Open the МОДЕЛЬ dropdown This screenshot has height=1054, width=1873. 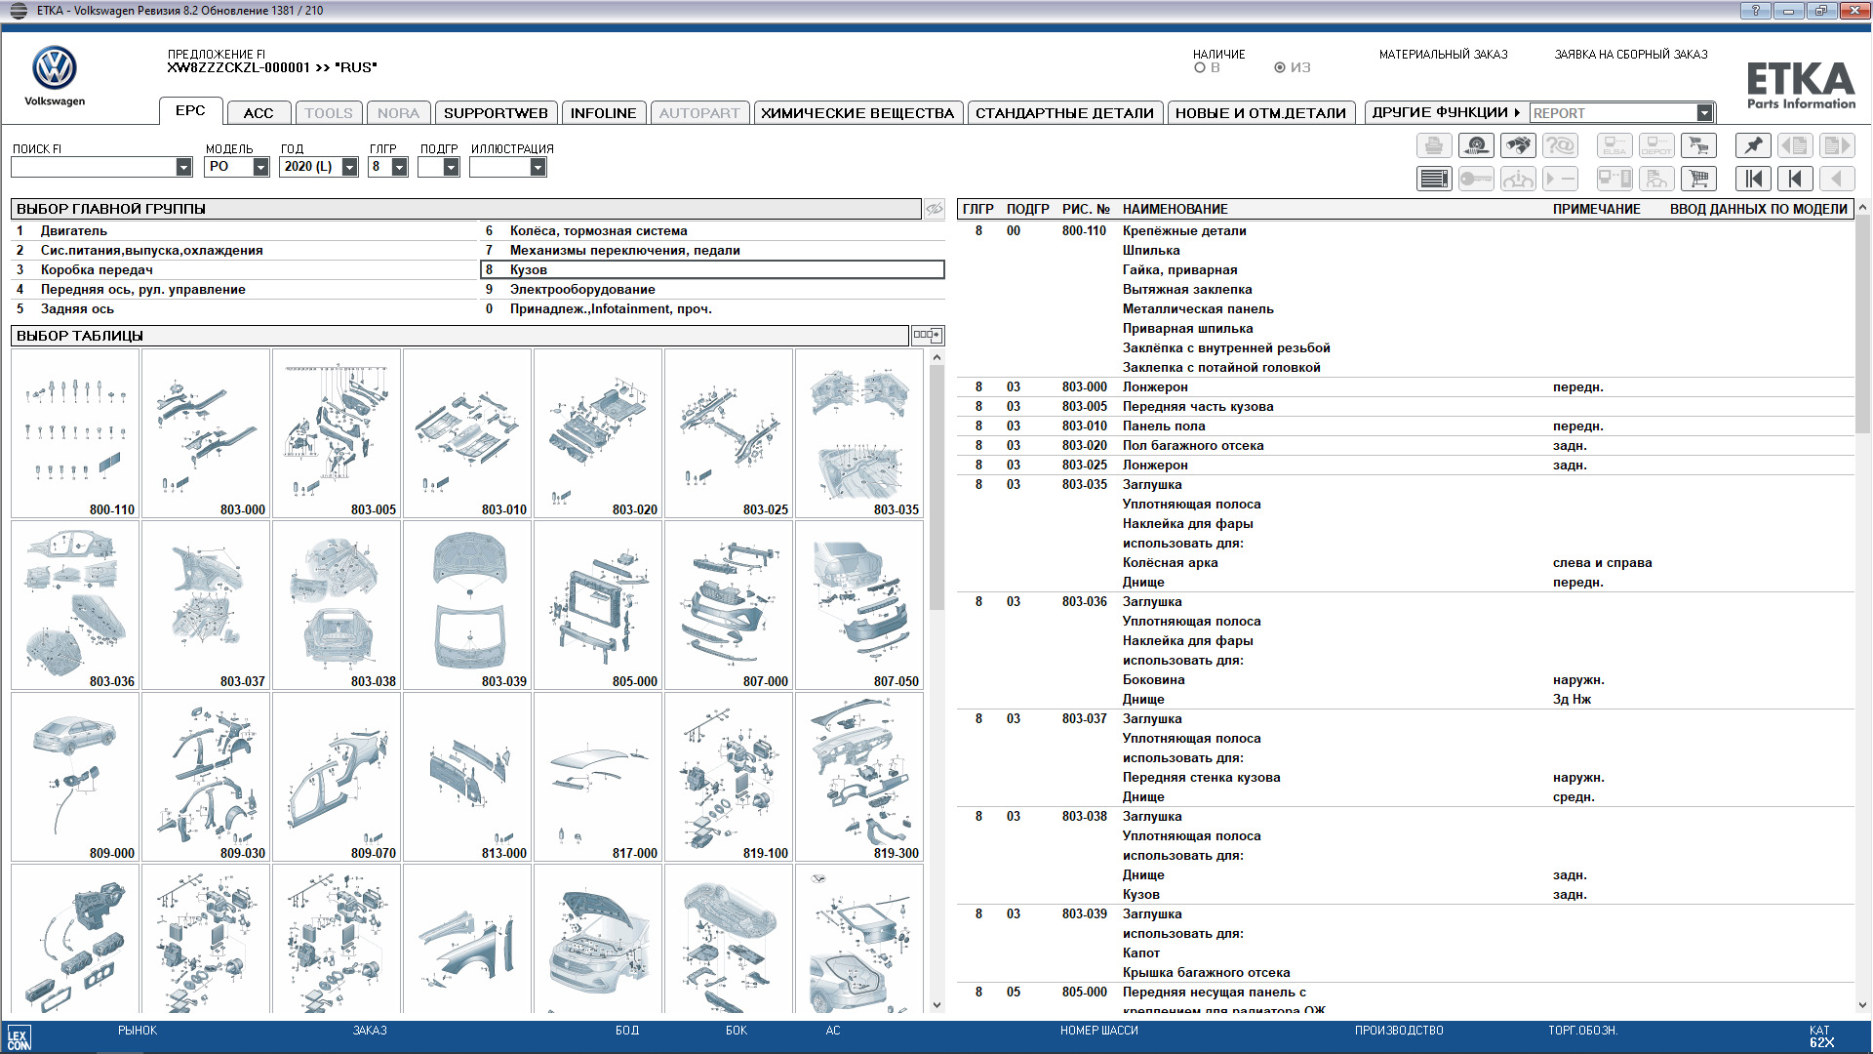pyautogui.click(x=260, y=167)
